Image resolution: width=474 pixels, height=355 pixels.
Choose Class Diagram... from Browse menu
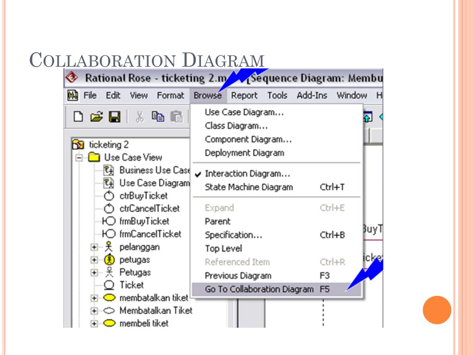pyautogui.click(x=277, y=126)
